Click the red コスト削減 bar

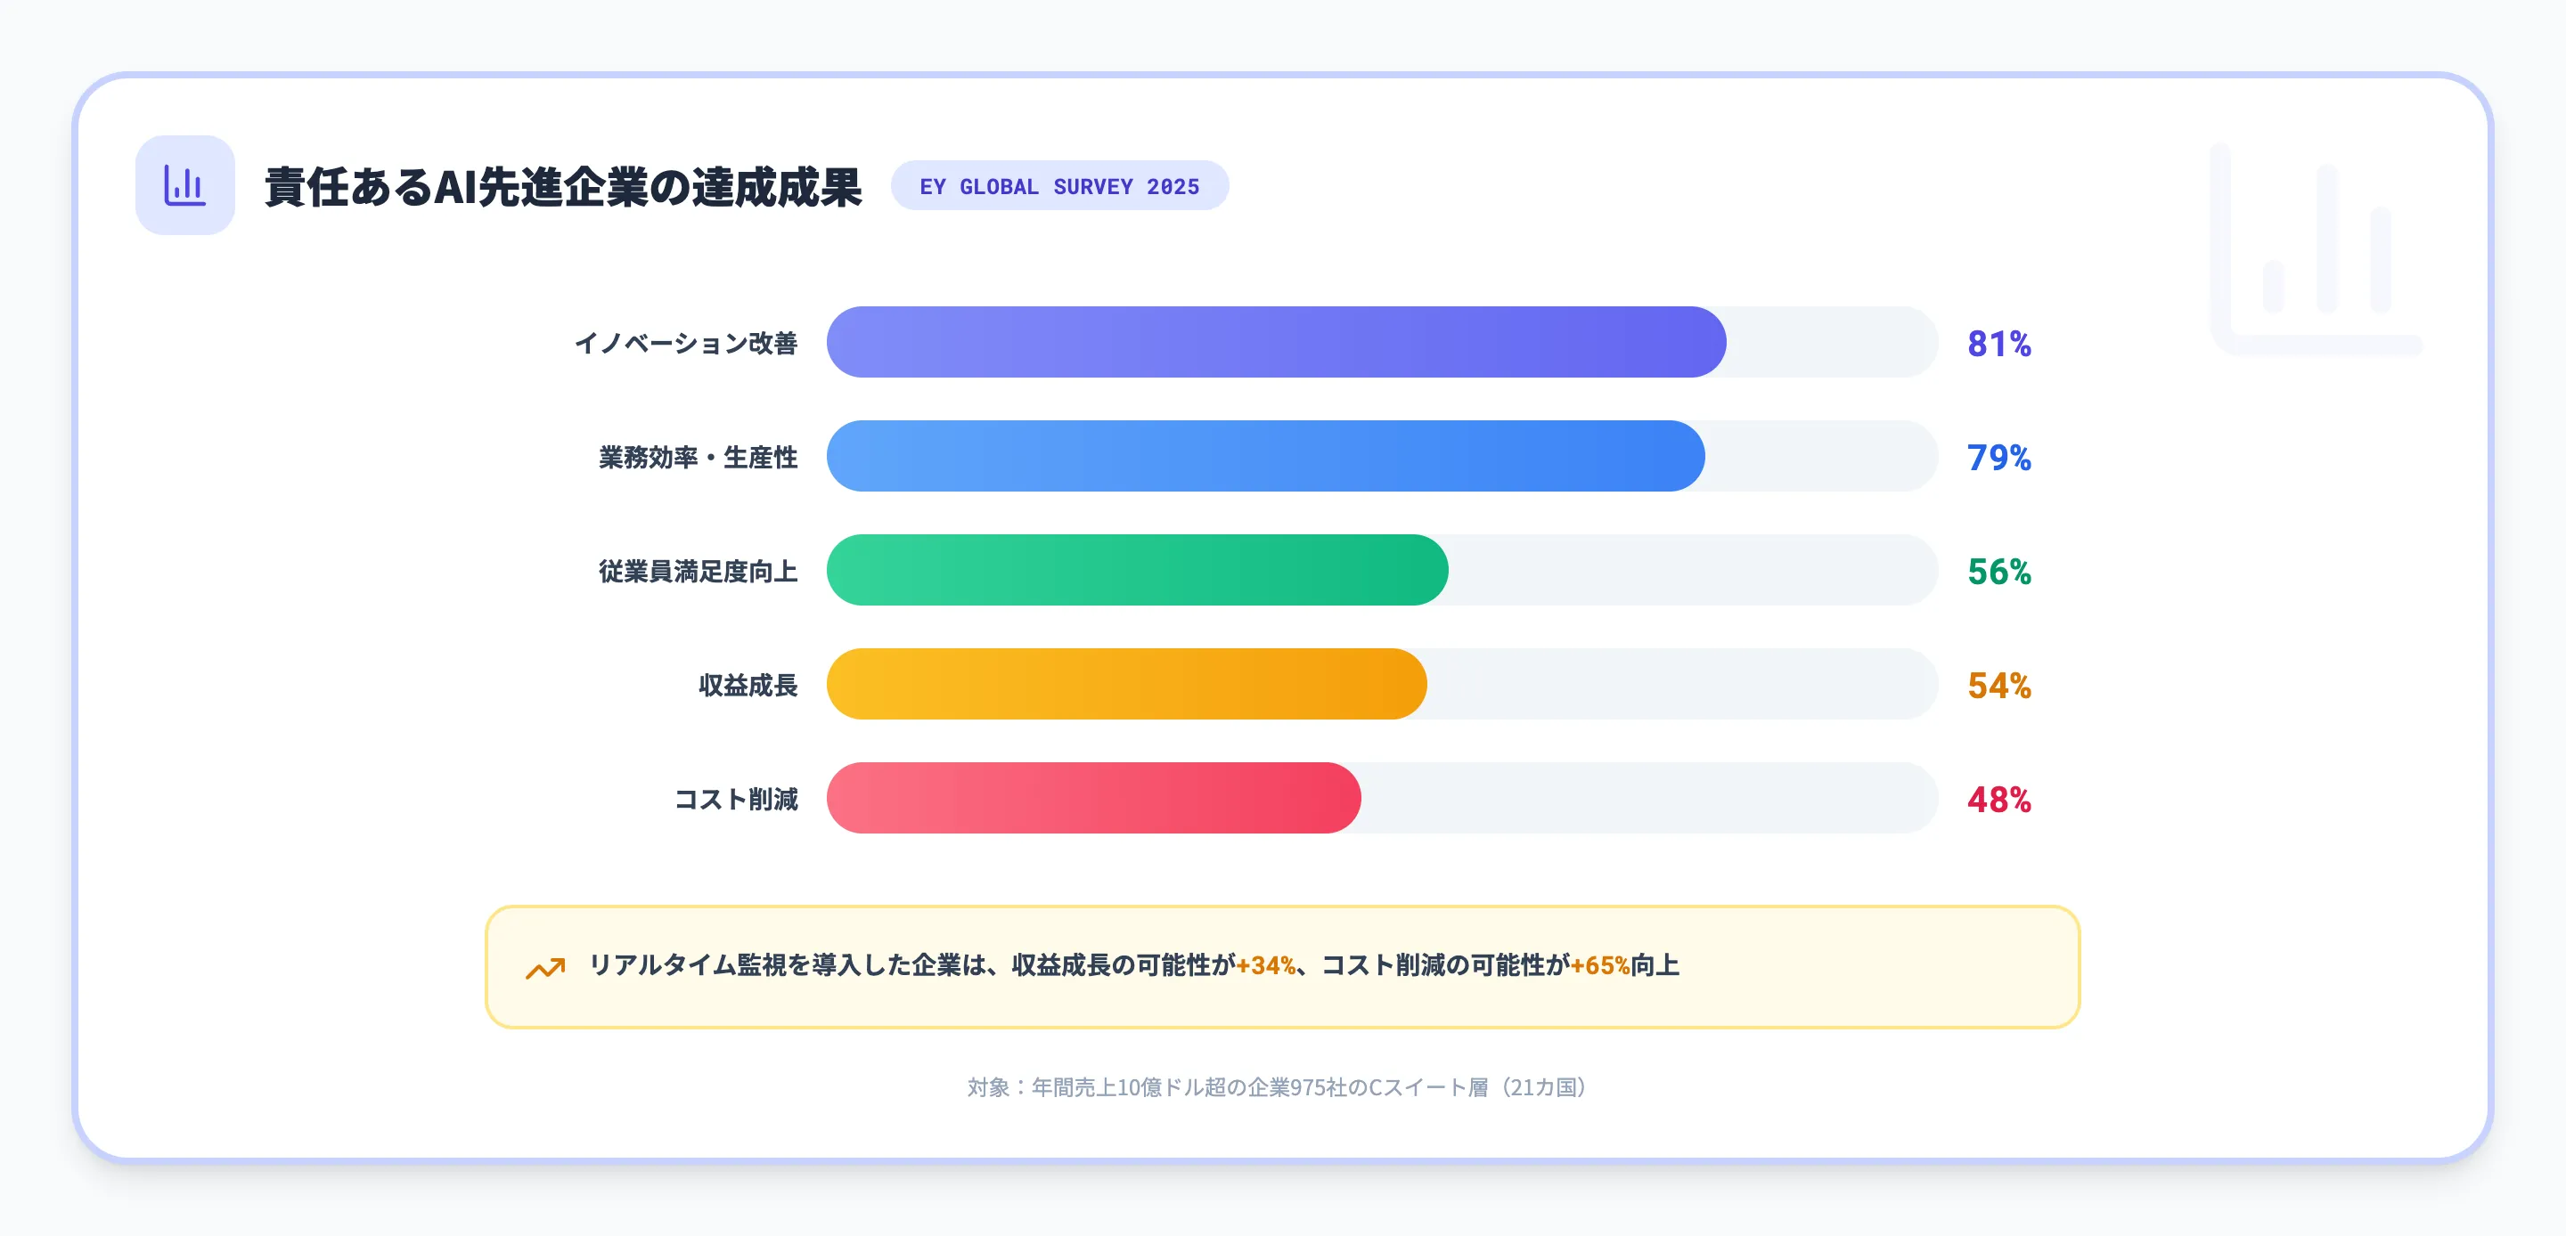(1092, 798)
